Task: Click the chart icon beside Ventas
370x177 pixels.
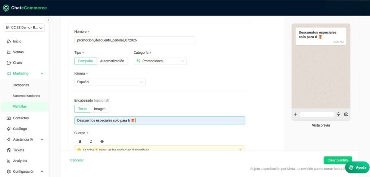Action: point(9,52)
